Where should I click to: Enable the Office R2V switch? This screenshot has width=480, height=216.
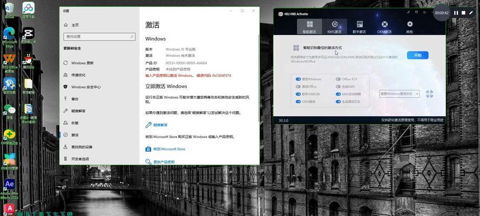338,79
